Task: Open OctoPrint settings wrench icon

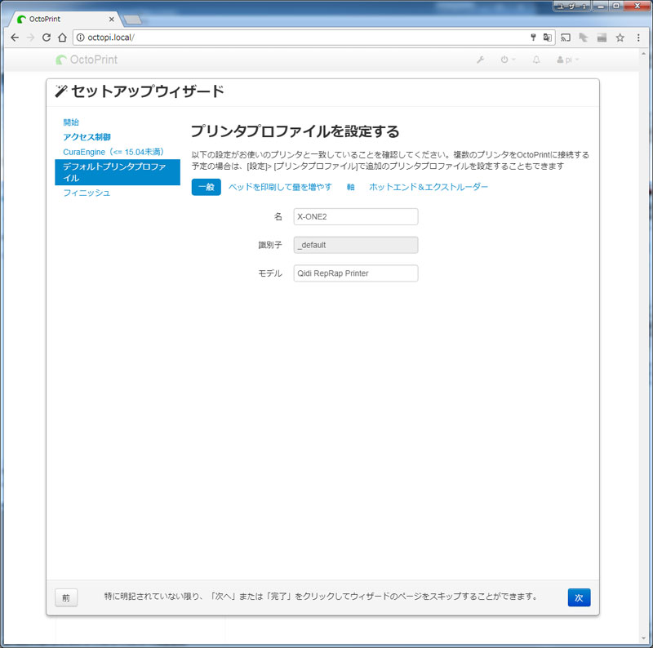Action: coord(480,60)
